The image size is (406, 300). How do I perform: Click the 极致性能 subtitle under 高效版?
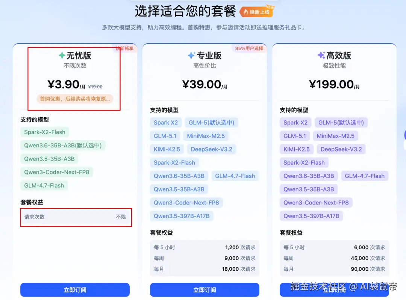[334, 66]
